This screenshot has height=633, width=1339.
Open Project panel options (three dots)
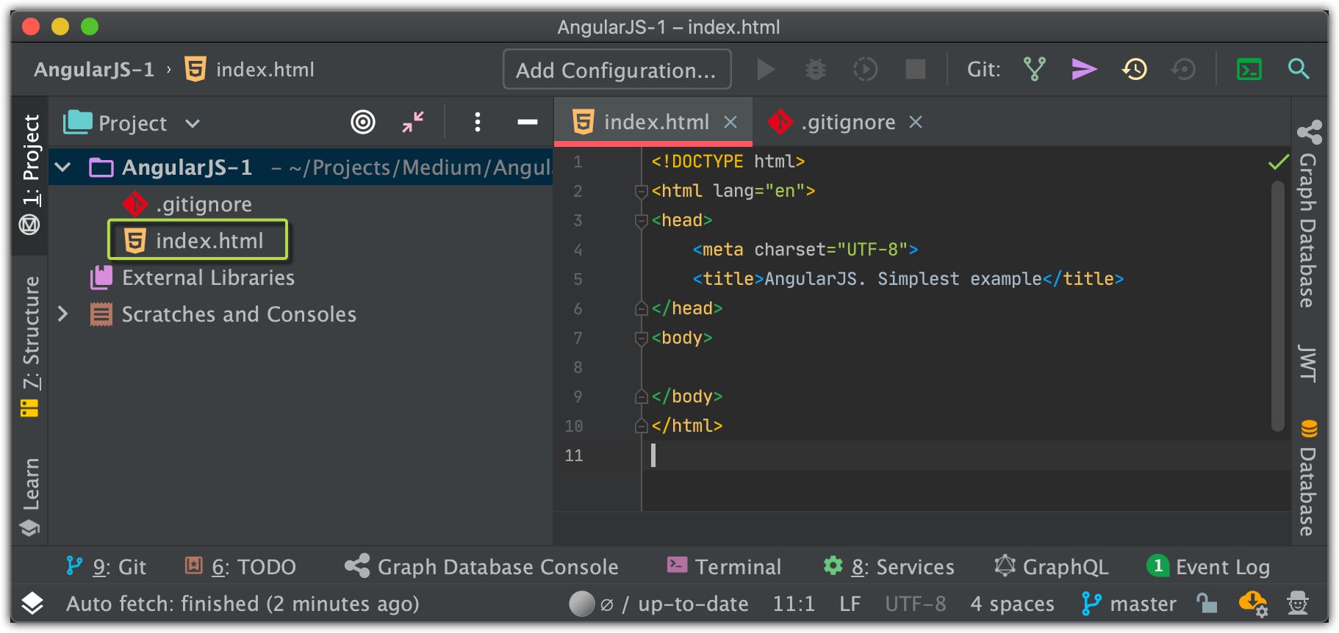click(478, 122)
